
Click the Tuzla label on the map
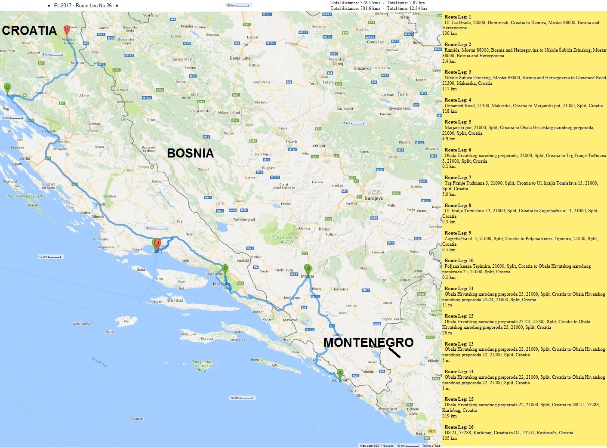(x=403, y=94)
